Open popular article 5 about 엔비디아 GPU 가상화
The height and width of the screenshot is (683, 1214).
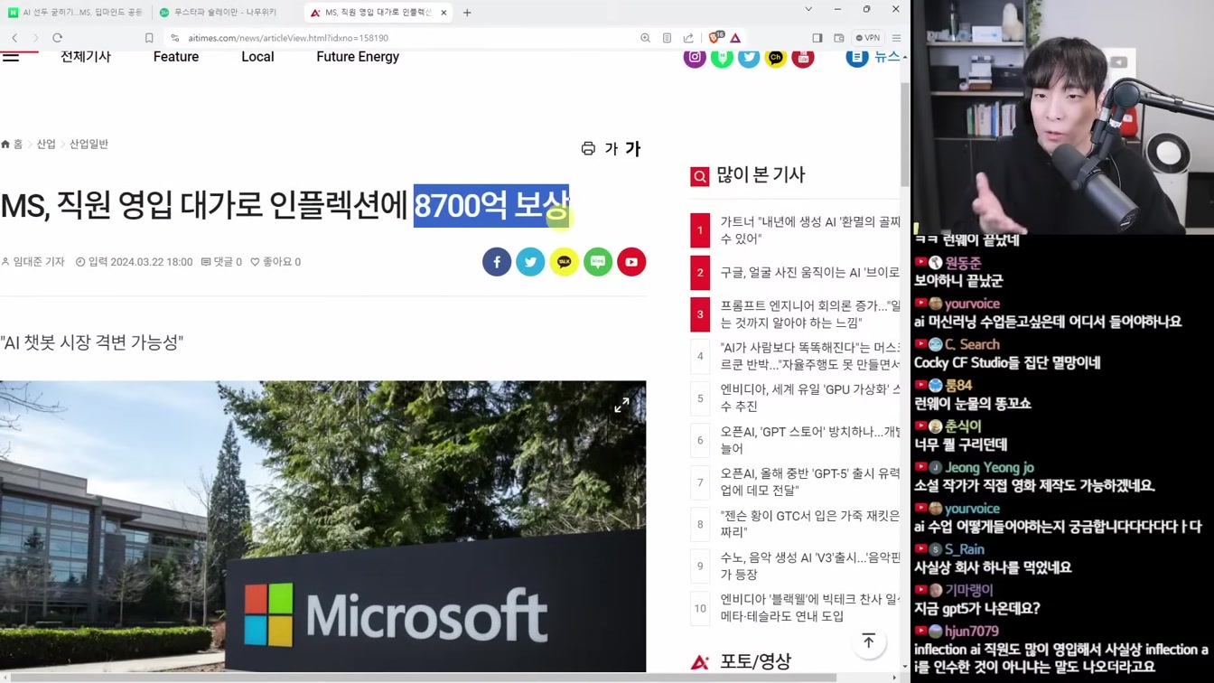click(810, 398)
